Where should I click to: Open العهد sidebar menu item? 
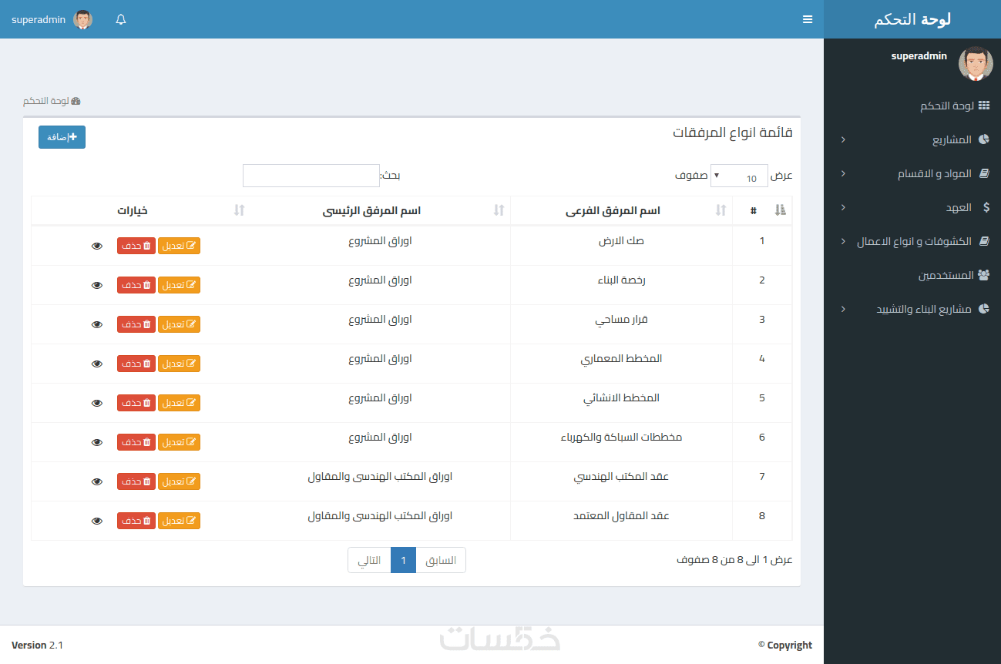point(912,207)
